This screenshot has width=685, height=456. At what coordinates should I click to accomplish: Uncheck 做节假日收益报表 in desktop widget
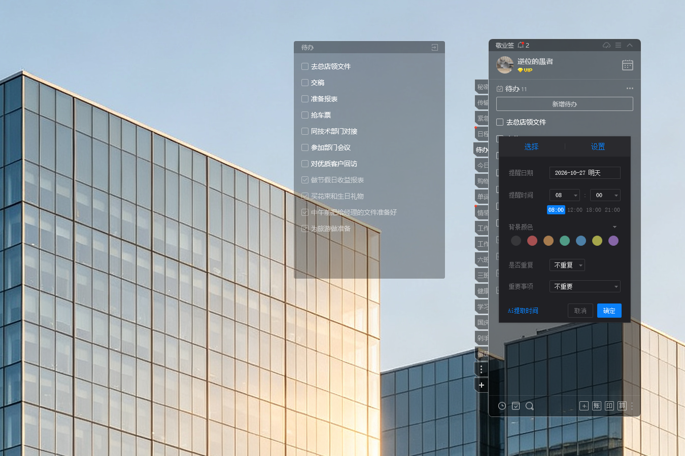pos(305,180)
